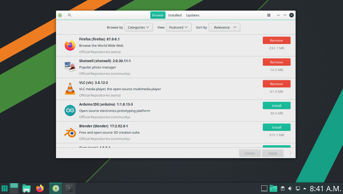
Task: Open the terminal from taskbar
Action: click(x=69, y=188)
